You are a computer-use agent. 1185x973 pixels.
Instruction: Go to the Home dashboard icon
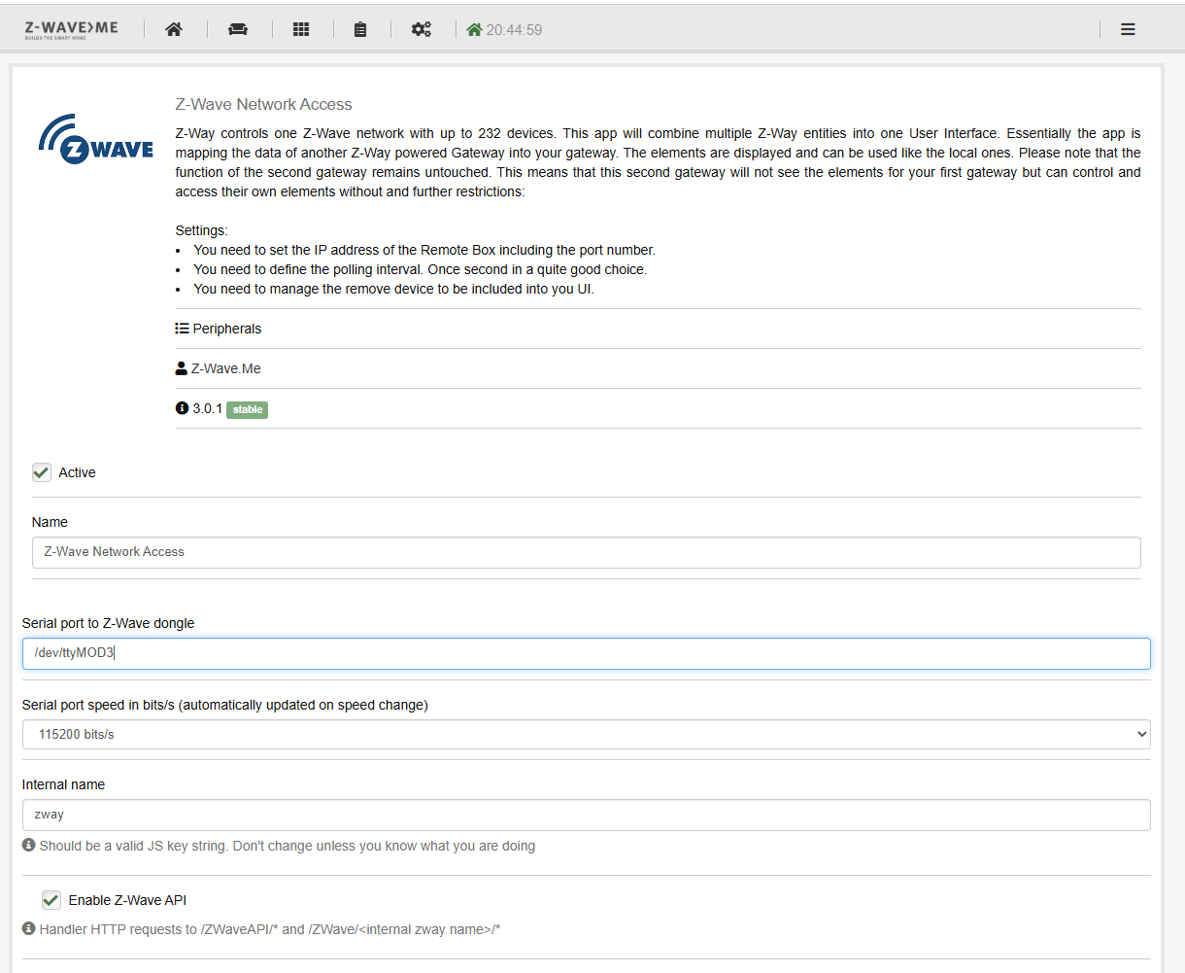[x=174, y=29]
